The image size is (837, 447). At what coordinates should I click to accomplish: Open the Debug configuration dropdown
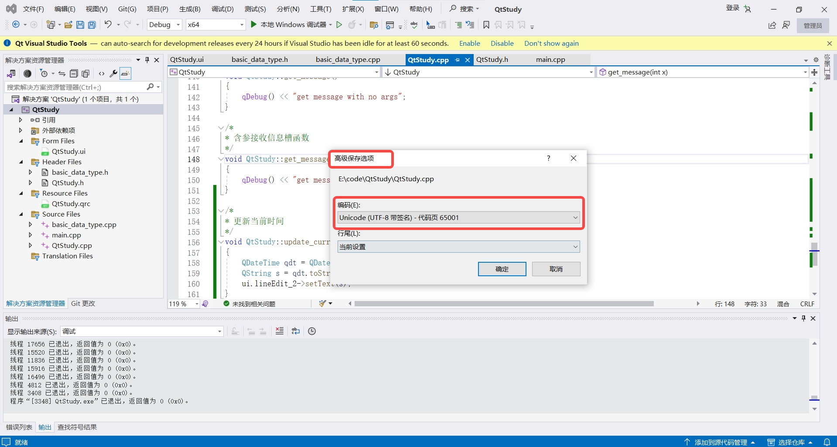pos(164,25)
